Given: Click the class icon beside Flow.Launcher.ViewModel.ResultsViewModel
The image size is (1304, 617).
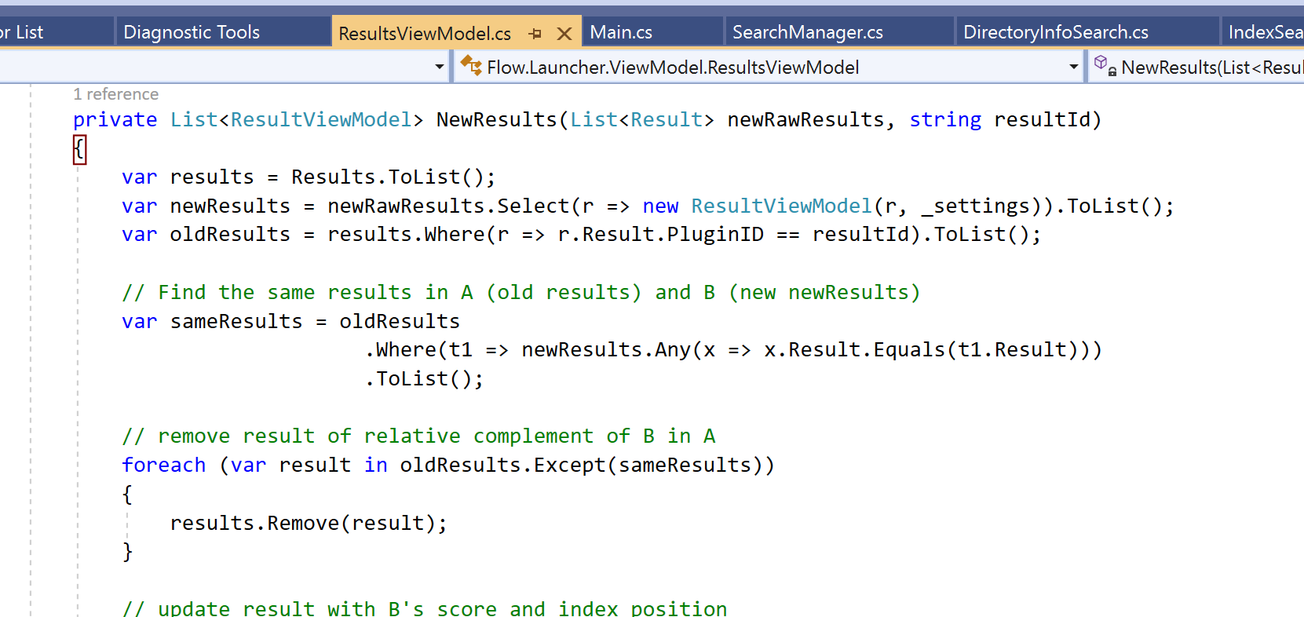Looking at the screenshot, I should pos(471,66).
